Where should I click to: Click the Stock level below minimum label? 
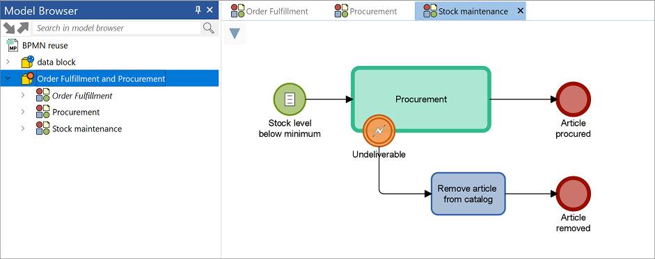pyautogui.click(x=290, y=128)
